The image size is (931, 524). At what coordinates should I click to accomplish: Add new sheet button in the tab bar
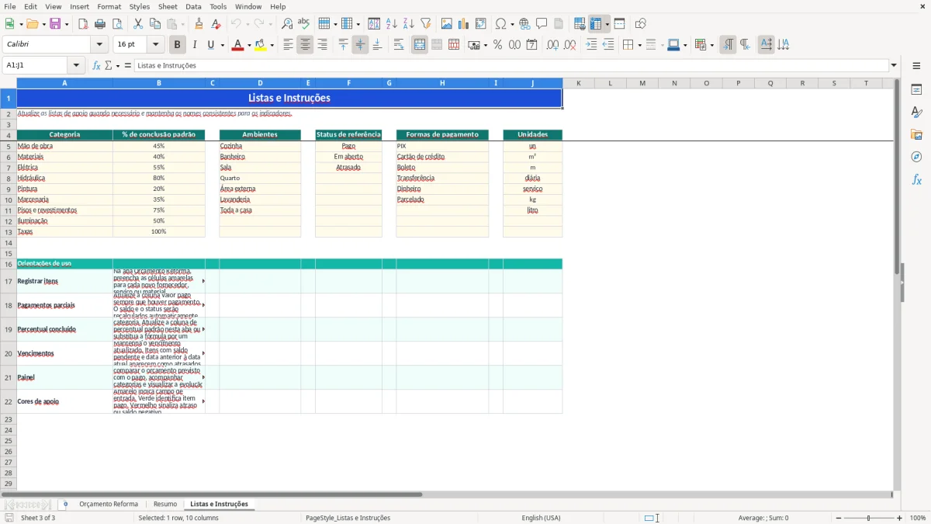click(x=65, y=504)
